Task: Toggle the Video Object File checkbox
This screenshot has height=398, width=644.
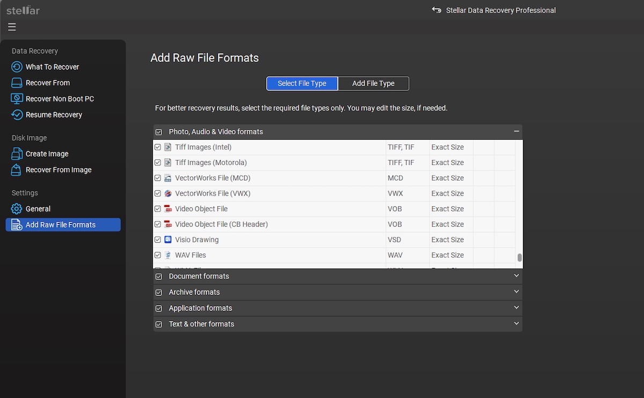Action: click(x=158, y=209)
